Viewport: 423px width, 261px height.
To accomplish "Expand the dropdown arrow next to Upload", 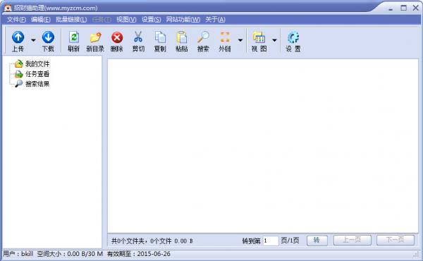I will [x=33, y=40].
